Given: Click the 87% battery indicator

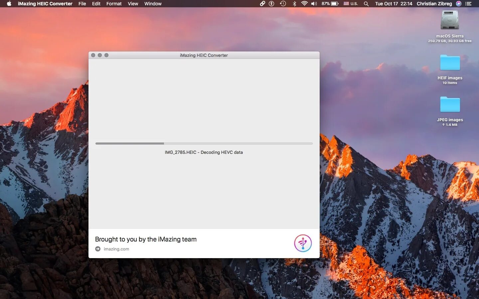Looking at the screenshot, I should point(330,4).
